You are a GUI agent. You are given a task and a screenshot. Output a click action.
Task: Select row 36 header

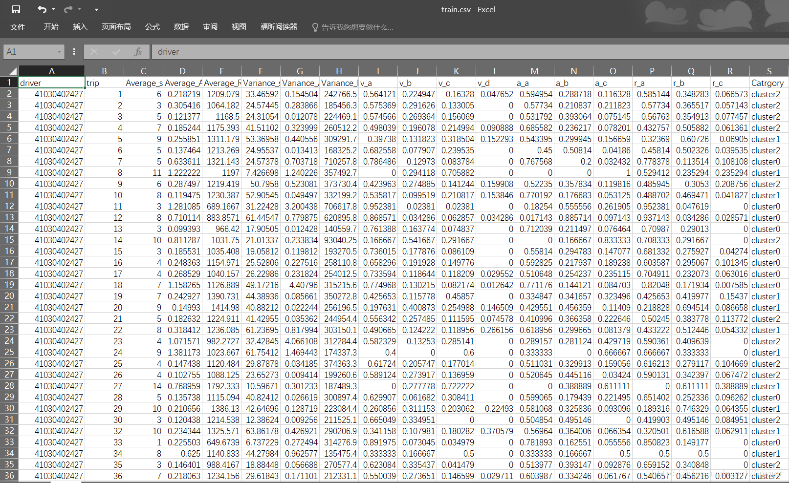pyautogui.click(x=9, y=476)
